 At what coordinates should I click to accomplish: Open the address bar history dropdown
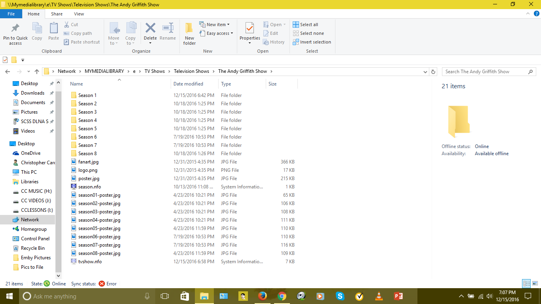[425, 71]
